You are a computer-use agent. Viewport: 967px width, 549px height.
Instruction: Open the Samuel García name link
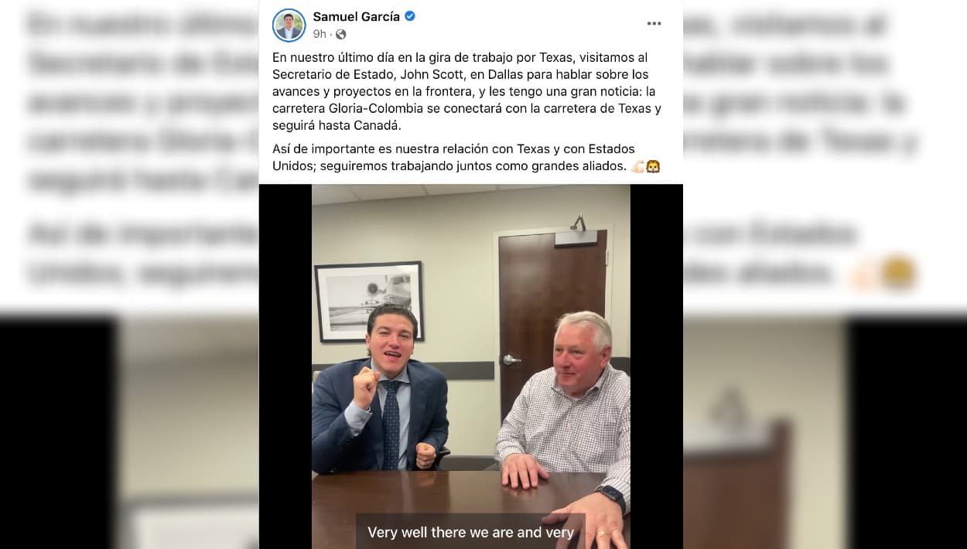(x=356, y=16)
